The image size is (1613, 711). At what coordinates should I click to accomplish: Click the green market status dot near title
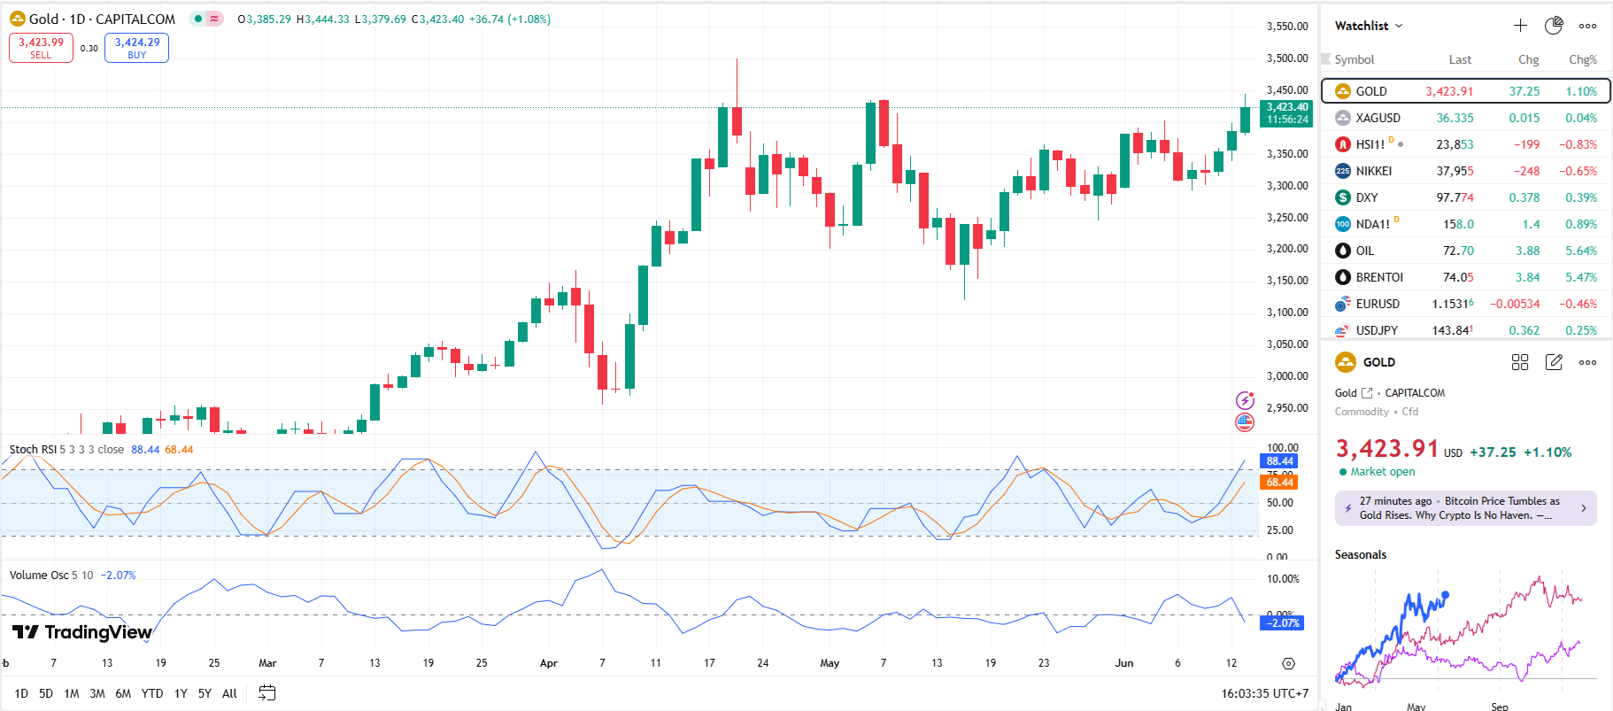[198, 19]
